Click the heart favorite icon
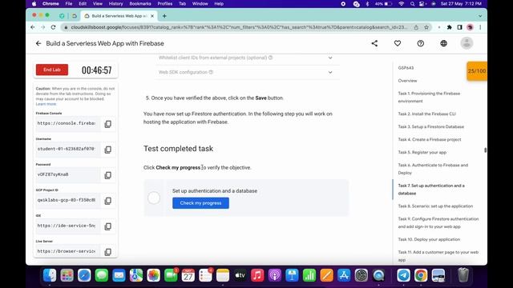Viewport: 513px width, 288px height. (398, 43)
